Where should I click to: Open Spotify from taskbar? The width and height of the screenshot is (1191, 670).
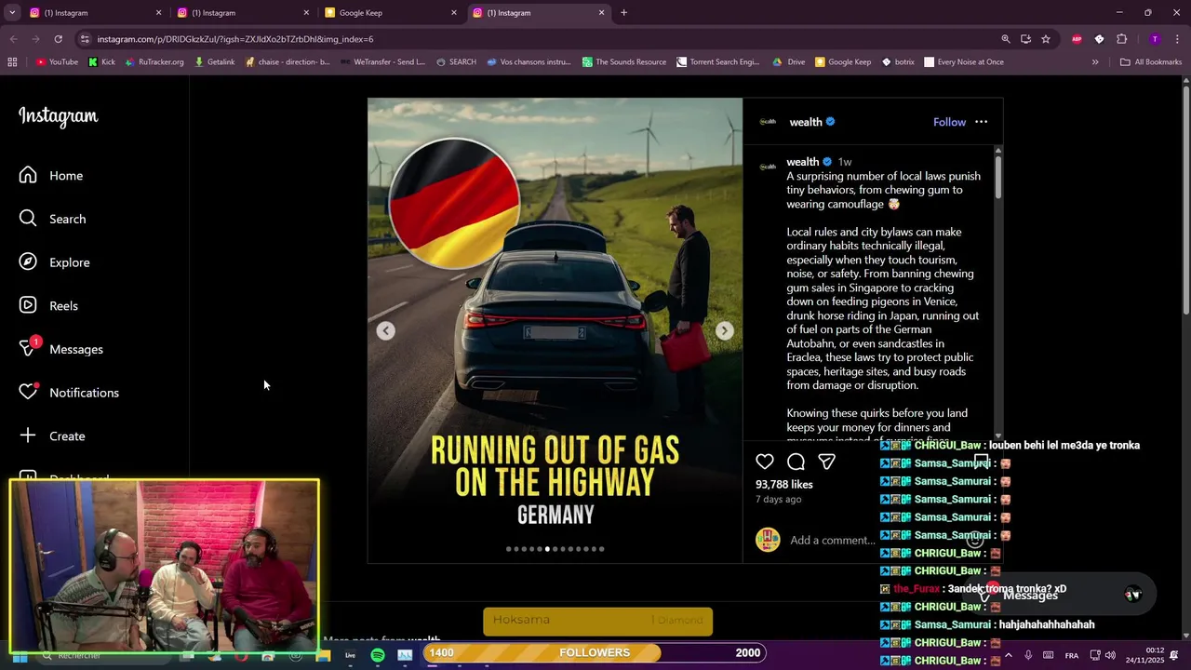click(x=377, y=655)
